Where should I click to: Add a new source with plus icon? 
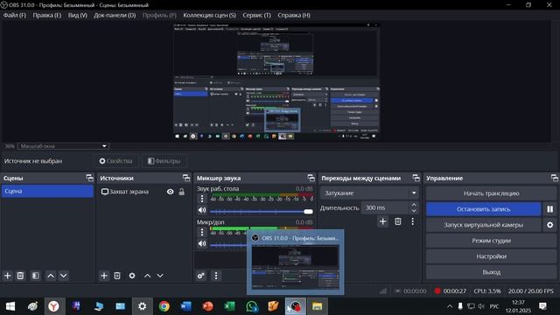pos(104,276)
